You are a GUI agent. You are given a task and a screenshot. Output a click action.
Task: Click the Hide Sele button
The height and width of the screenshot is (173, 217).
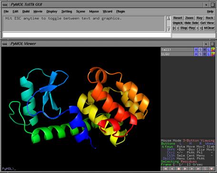pyautogui.click(x=191, y=23)
